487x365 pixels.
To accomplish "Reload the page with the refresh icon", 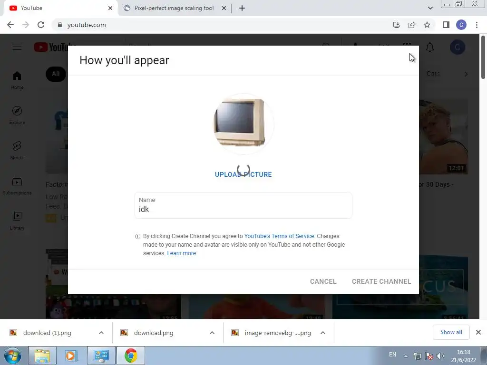I will [41, 25].
